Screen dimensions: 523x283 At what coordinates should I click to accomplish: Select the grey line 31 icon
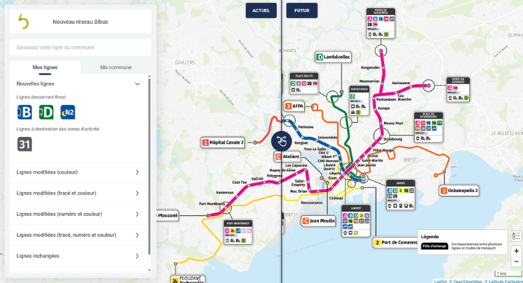pos(25,144)
